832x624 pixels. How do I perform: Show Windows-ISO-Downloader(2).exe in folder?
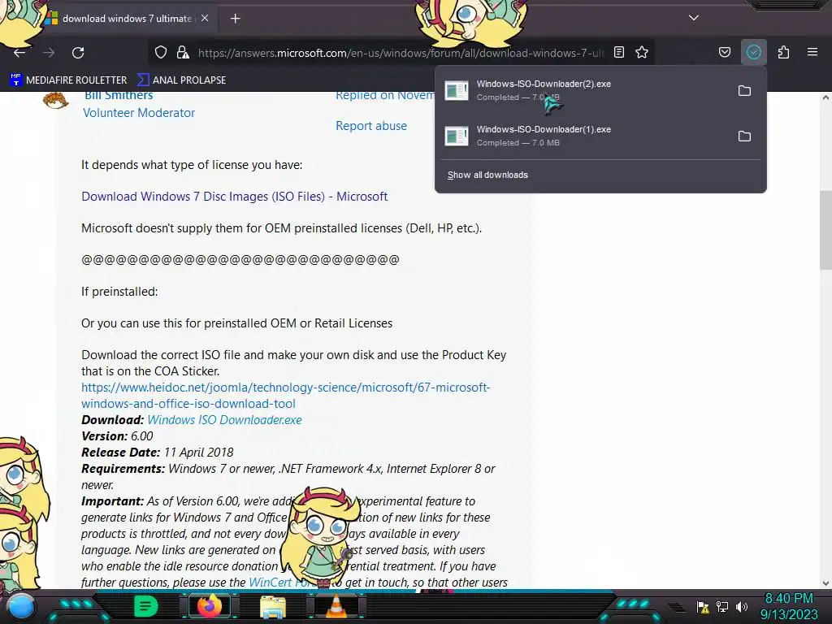(744, 91)
